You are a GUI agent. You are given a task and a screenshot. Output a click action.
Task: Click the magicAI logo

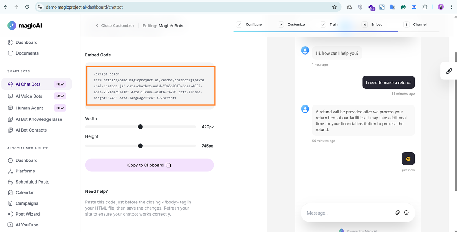pos(25,25)
